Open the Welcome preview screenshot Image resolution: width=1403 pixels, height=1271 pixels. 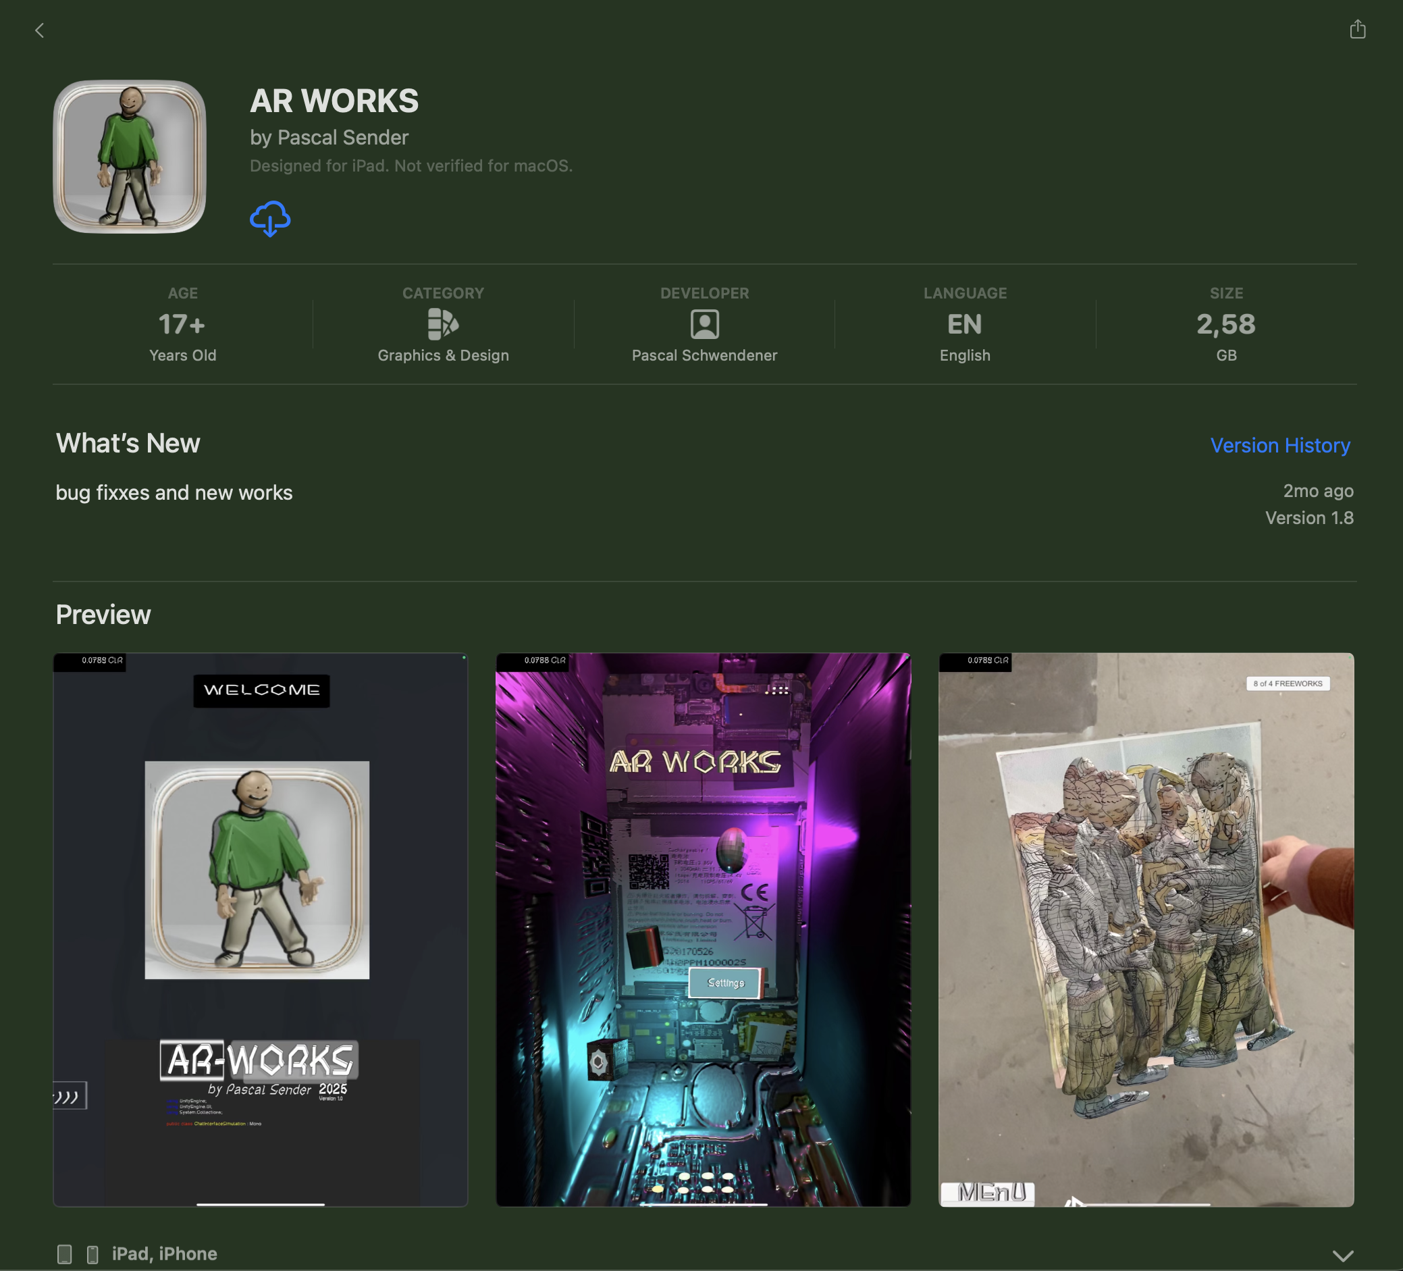pyautogui.click(x=261, y=929)
